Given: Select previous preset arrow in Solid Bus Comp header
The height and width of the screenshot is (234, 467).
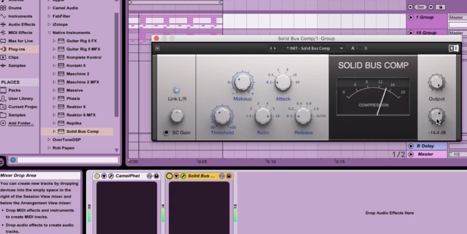Looking at the screenshot, I should click(271, 48).
